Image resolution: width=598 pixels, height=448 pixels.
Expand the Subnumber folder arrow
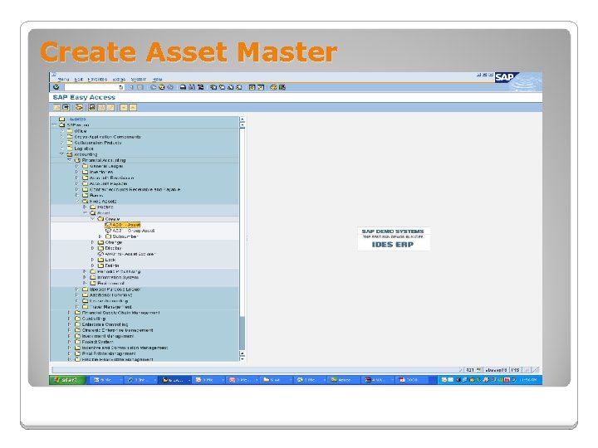click(100, 236)
